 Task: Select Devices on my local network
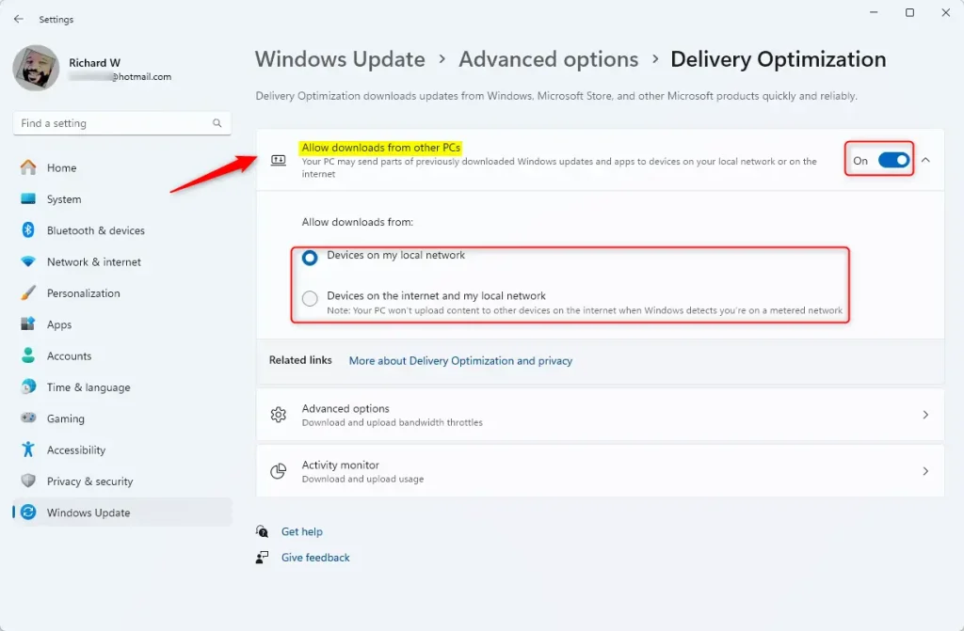[310, 258]
